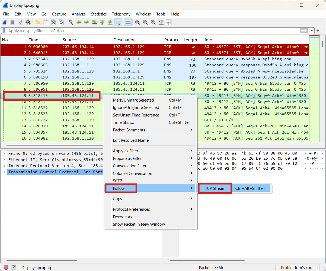The height and width of the screenshot is (271, 326).
Task: Sort by the Protocol column header
Action: coord(172,40)
